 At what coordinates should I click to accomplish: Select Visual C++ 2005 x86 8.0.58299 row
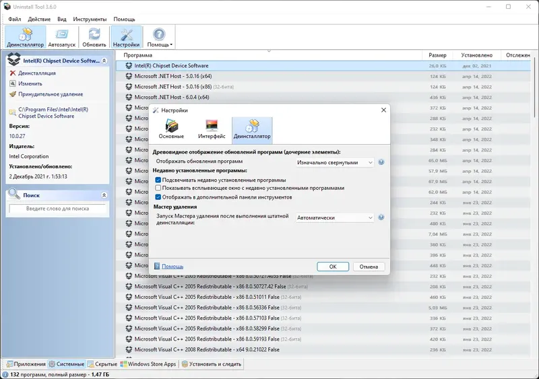point(323,329)
